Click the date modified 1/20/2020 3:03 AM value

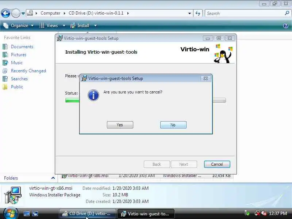coord(131,188)
